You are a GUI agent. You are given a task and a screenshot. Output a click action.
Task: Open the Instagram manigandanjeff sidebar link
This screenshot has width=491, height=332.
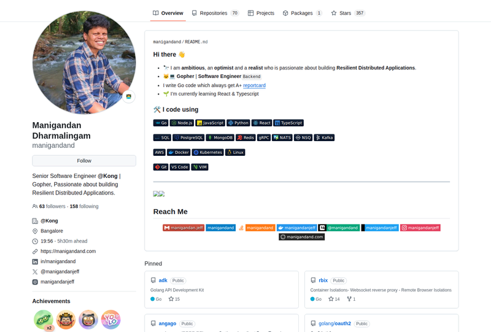tap(57, 282)
